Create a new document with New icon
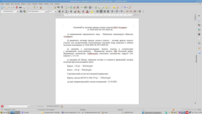 click(x=2, y=7)
